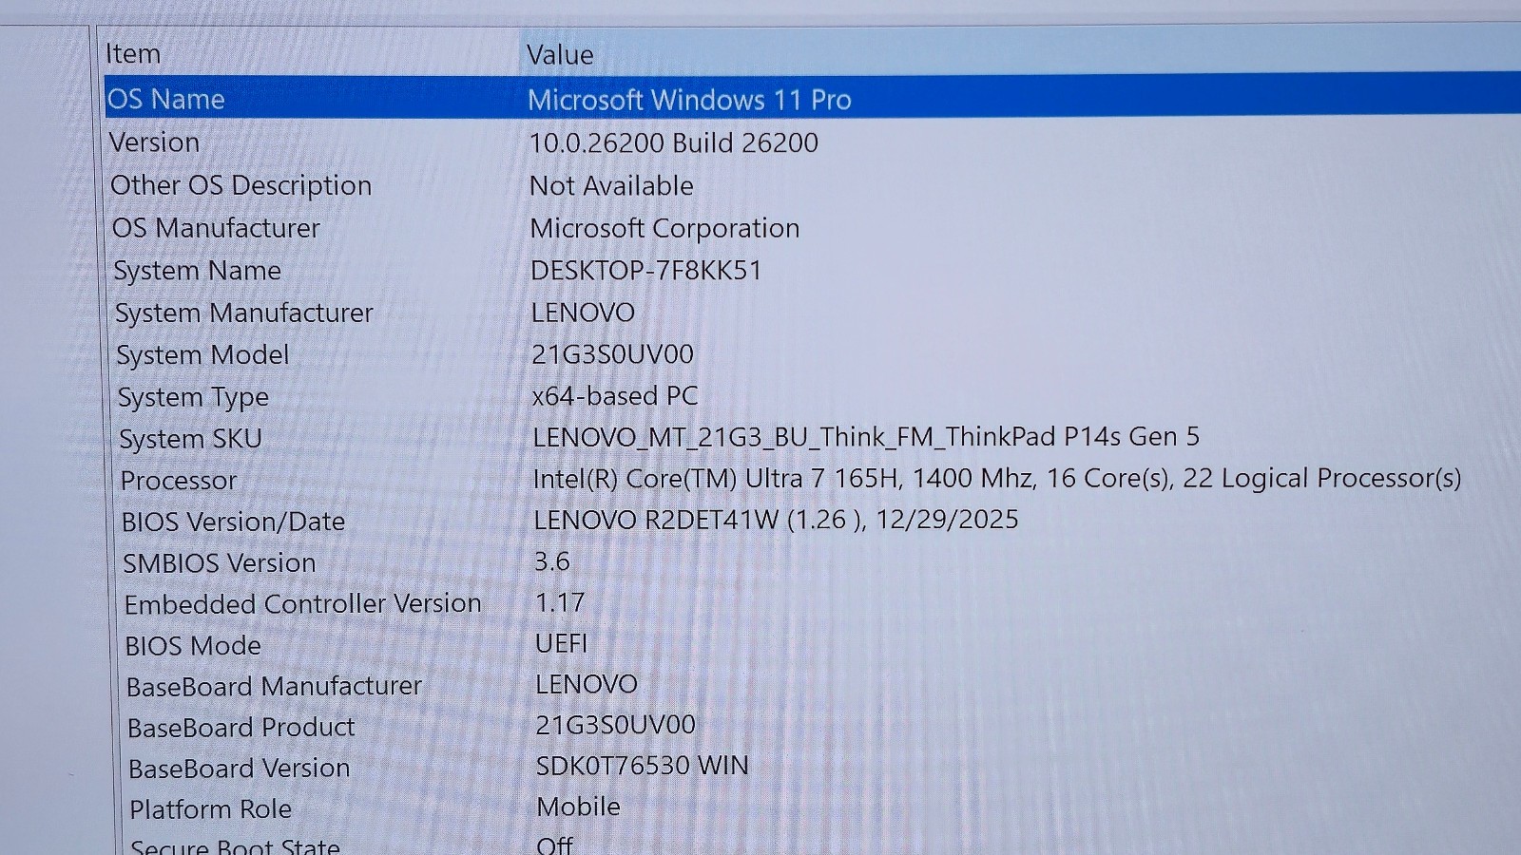Viewport: 1521px width, 855px height.
Task: Select the System SKU row label
Action: (190, 439)
